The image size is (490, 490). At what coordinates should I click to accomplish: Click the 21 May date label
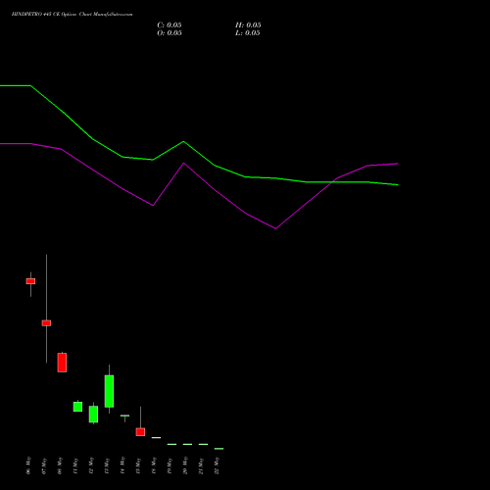pyautogui.click(x=201, y=465)
